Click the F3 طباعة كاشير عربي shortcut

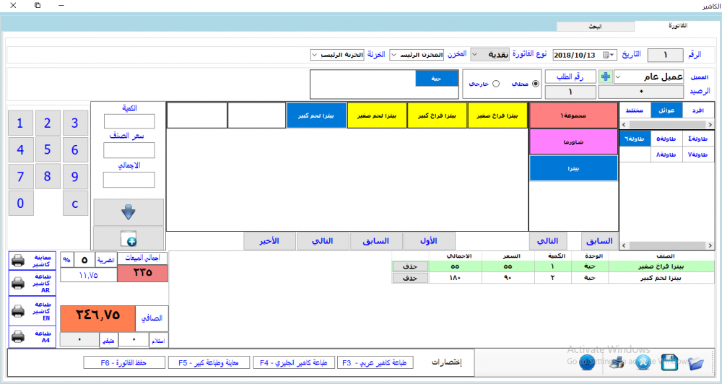point(375,363)
